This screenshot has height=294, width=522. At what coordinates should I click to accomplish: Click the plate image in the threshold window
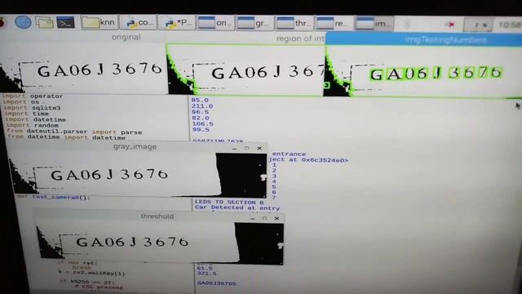tap(160, 243)
